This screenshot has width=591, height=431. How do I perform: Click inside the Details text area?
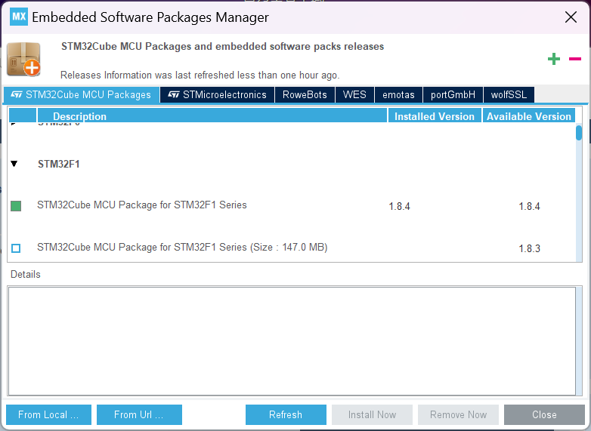coord(292,341)
